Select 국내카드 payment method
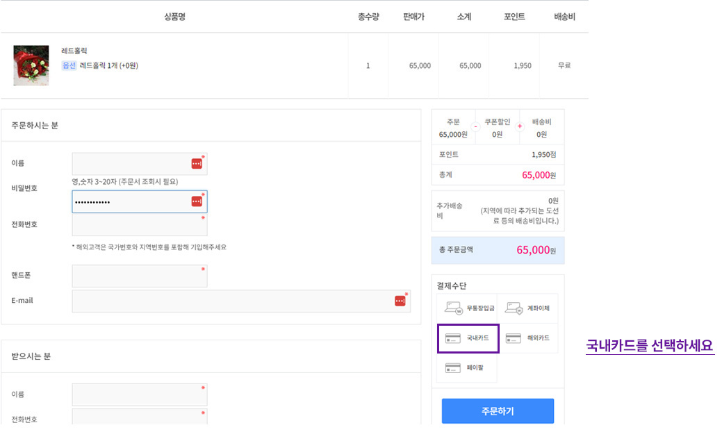The image size is (722, 432). point(468,338)
